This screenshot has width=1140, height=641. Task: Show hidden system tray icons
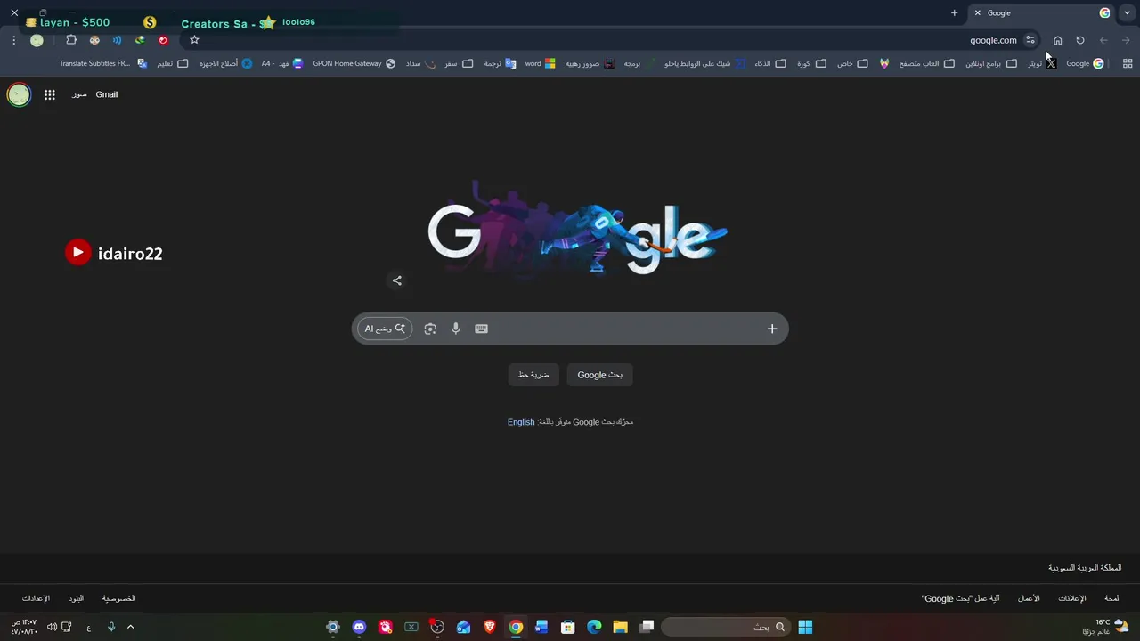click(130, 627)
